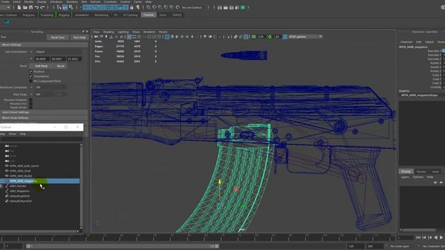Viewport: 445px width, 250px height.
Task: Click the play backwards button
Action: (x=436, y=237)
